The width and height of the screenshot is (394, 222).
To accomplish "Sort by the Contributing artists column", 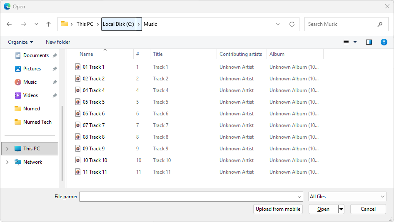I will [241, 54].
